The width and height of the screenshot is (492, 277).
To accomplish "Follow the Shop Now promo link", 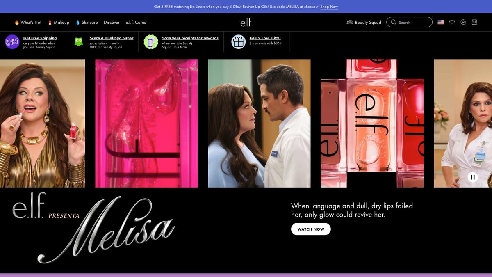I will coord(329,7).
